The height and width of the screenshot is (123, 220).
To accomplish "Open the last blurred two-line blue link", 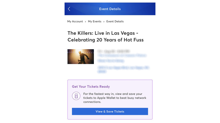I will (123, 69).
